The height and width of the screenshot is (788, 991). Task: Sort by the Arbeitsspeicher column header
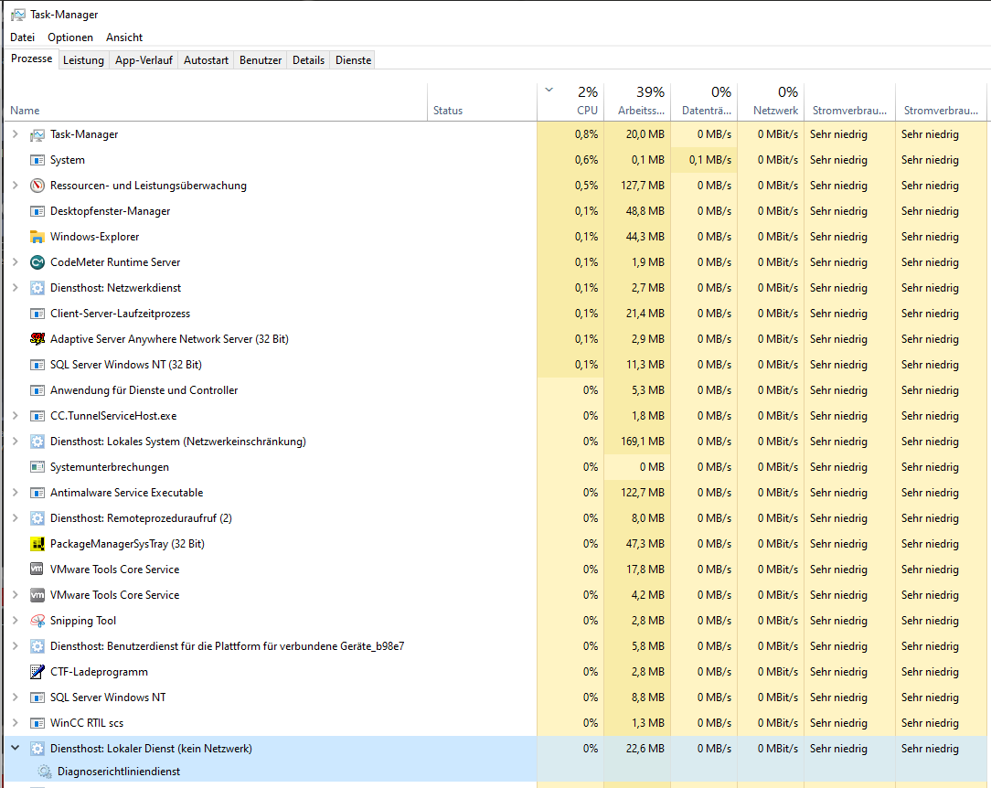(x=637, y=101)
